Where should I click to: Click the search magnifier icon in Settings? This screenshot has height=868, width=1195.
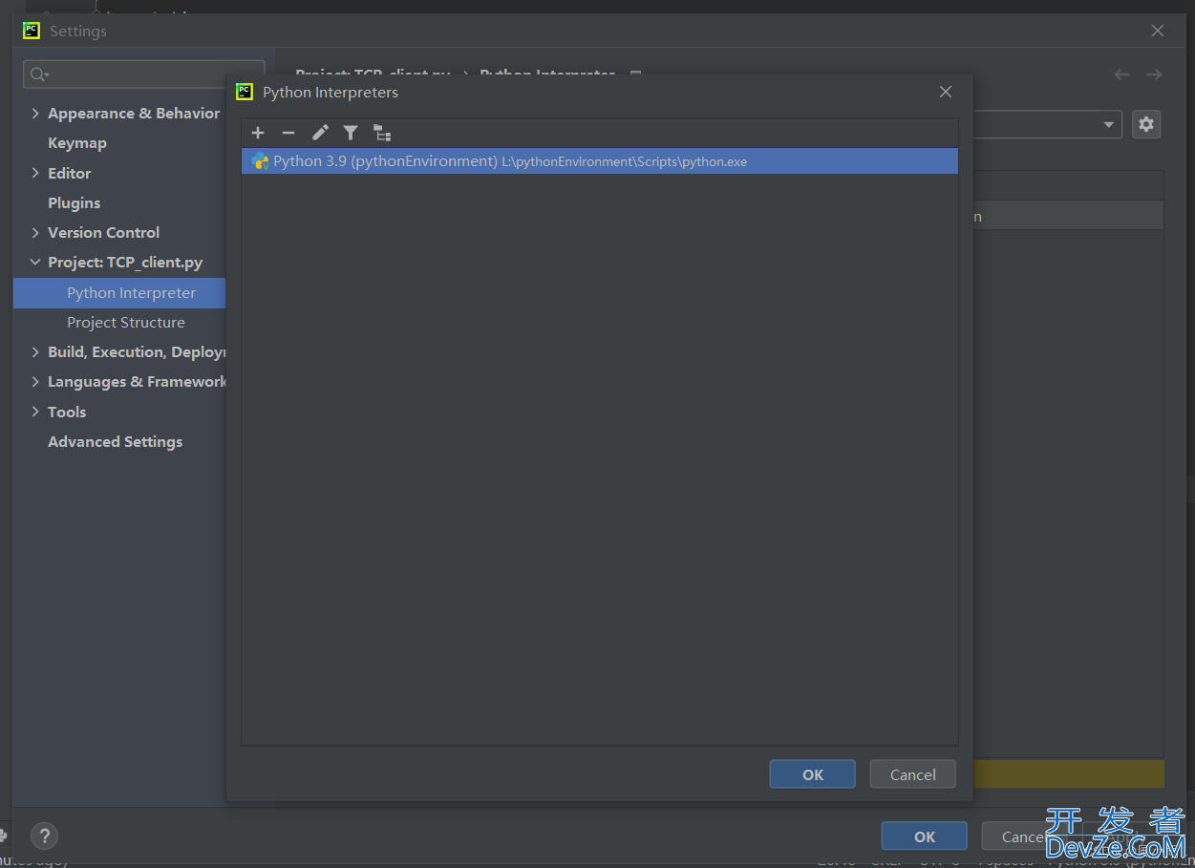click(x=39, y=74)
